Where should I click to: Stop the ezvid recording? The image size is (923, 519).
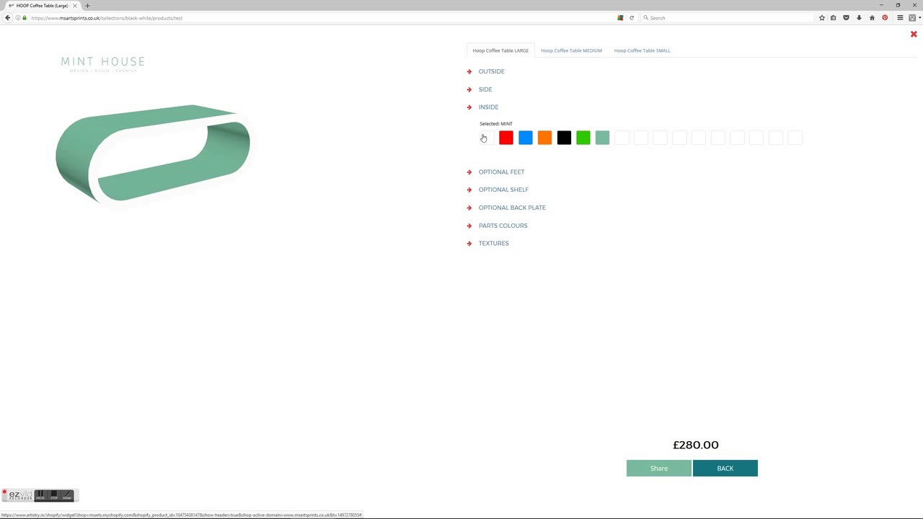(x=54, y=495)
